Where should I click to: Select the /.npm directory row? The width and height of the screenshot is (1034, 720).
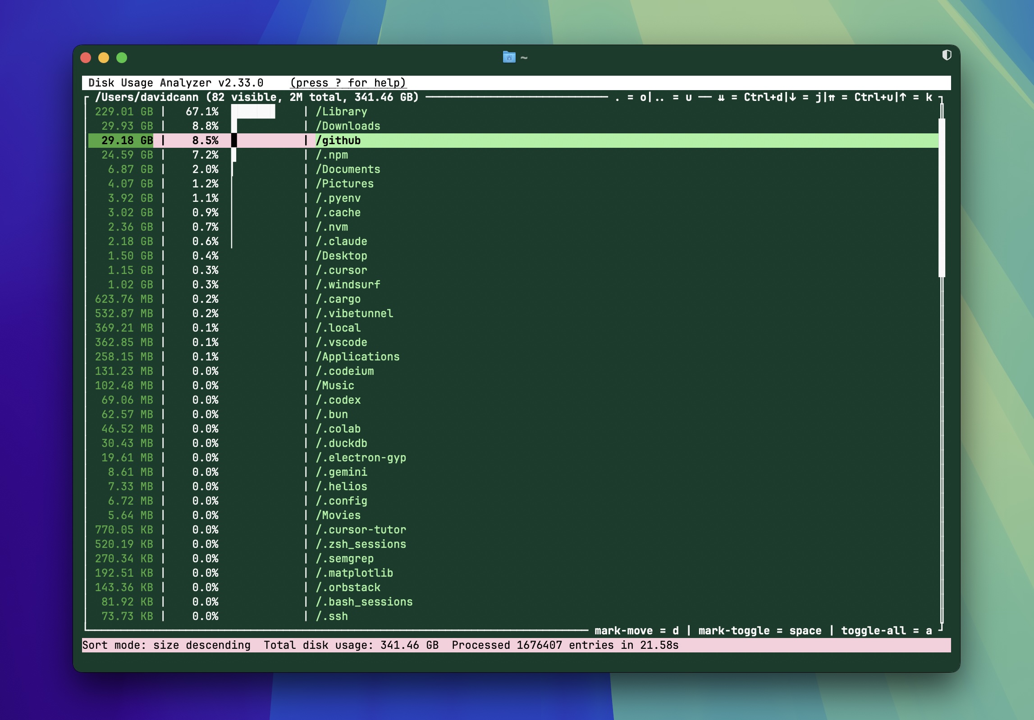pos(332,155)
